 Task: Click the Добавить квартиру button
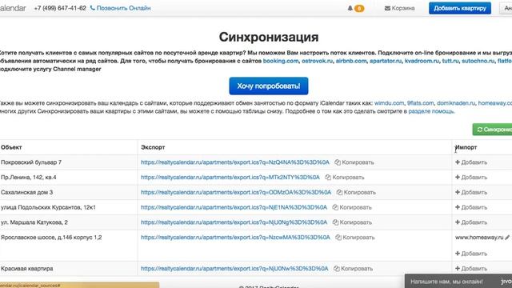click(460, 8)
